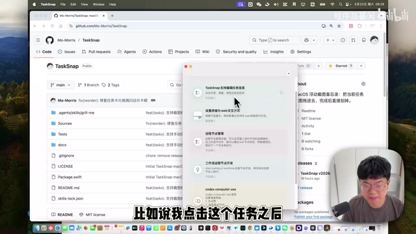Image resolution: width=416 pixels, height=234 pixels.
Task: Open the browser extensions puzzle icon
Action: coord(359,26)
